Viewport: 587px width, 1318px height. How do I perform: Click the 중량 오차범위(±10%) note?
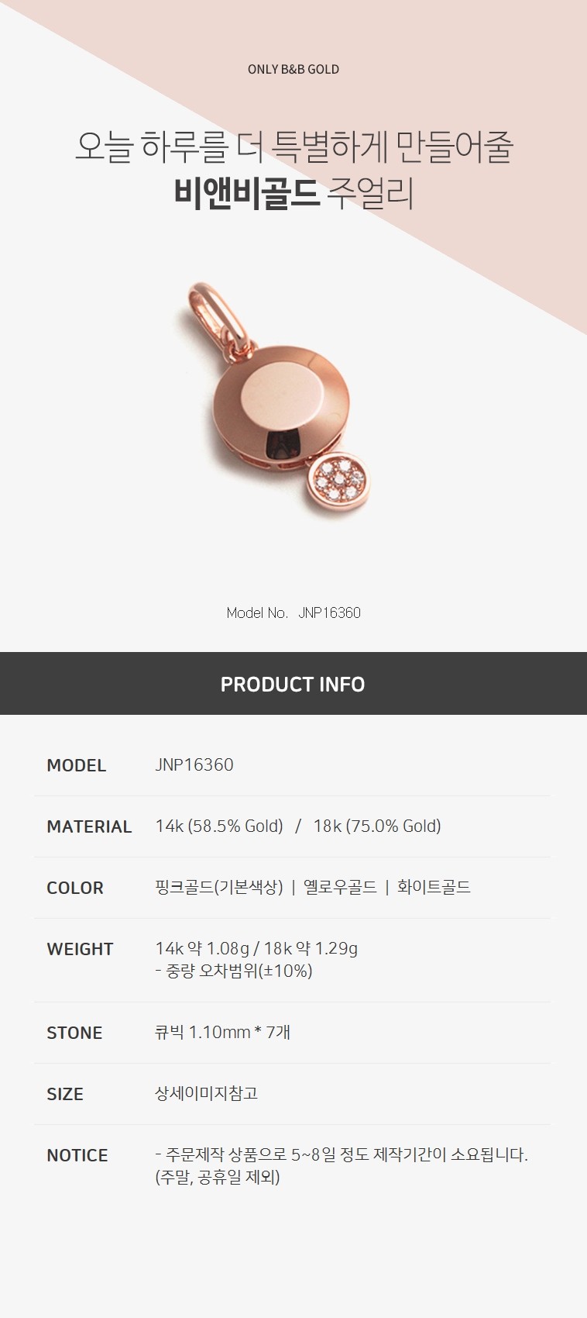tap(239, 971)
